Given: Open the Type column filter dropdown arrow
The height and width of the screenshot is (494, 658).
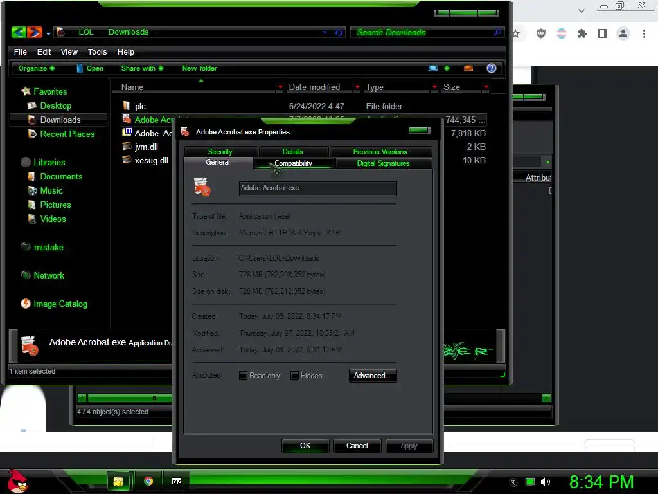Looking at the screenshot, I should (434, 87).
